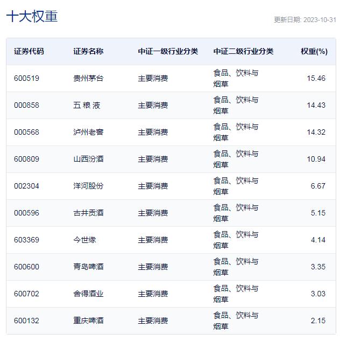The height and width of the screenshot is (341, 340).
Task: Select security code 000596
Action: tap(26, 213)
